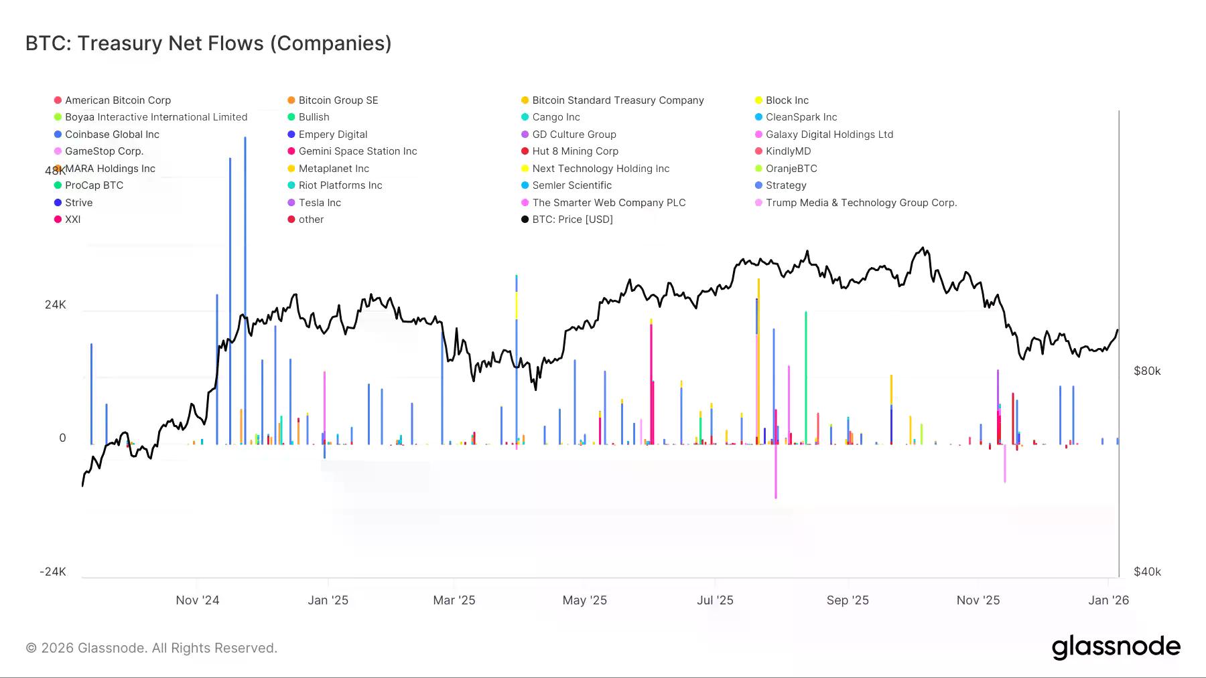The height and width of the screenshot is (678, 1206).
Task: Click the Bullish legend entry
Action: [314, 117]
